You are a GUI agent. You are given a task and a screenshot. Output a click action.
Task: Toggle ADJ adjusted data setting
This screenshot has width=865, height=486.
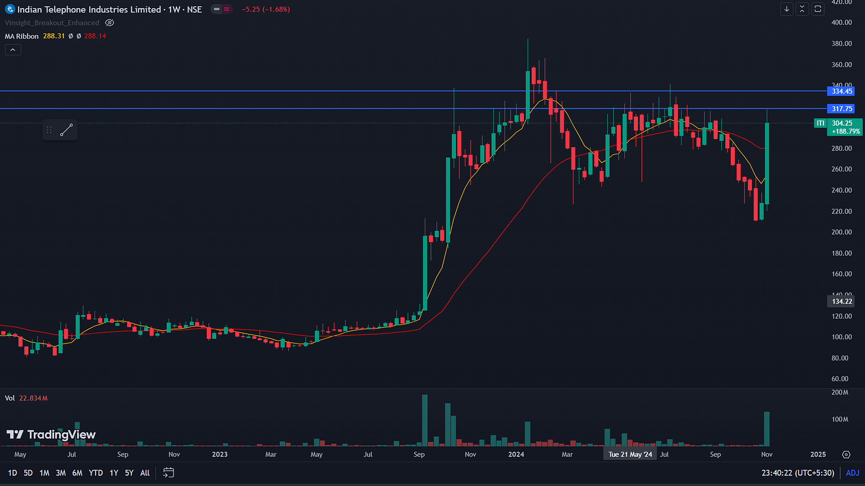(x=853, y=473)
